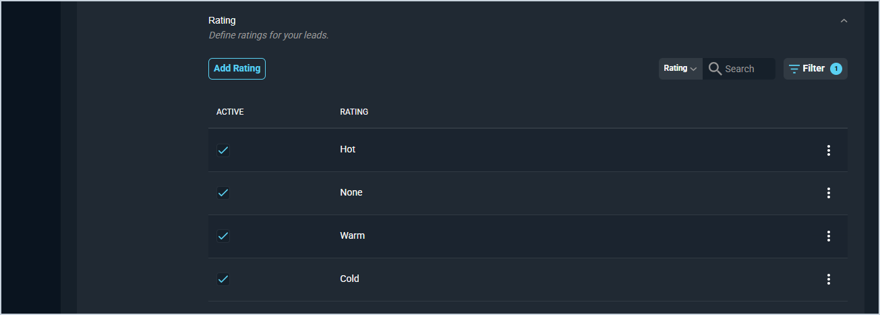Image resolution: width=880 pixels, height=315 pixels.
Task: Click the Add Rating button
Action: click(x=237, y=69)
